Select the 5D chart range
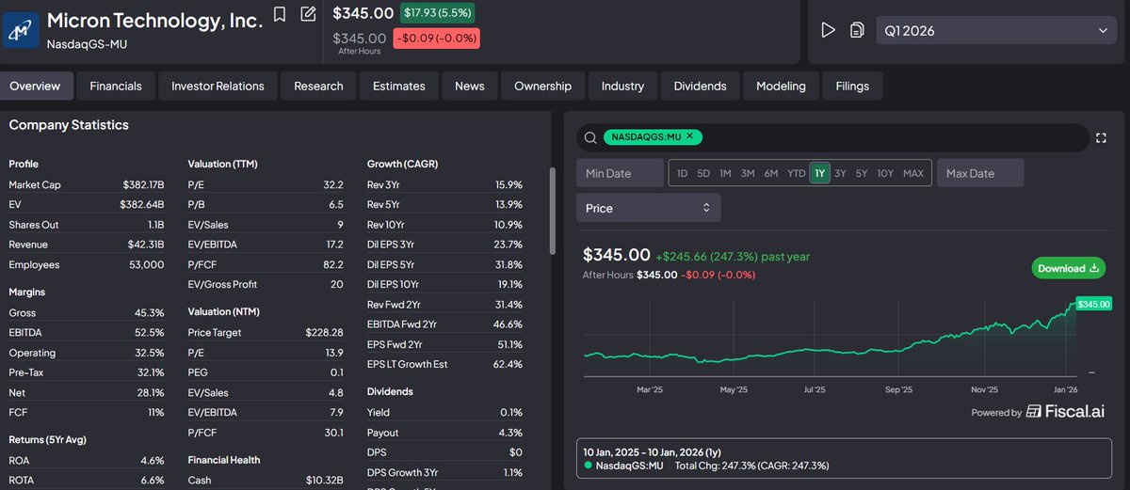Screen dimensions: 1130x490 pyautogui.click(x=703, y=173)
